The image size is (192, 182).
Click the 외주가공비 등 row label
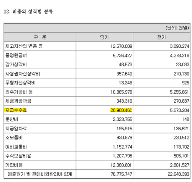coord(19,92)
